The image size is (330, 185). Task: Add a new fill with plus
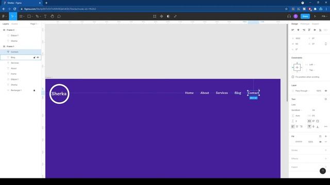point(326,136)
